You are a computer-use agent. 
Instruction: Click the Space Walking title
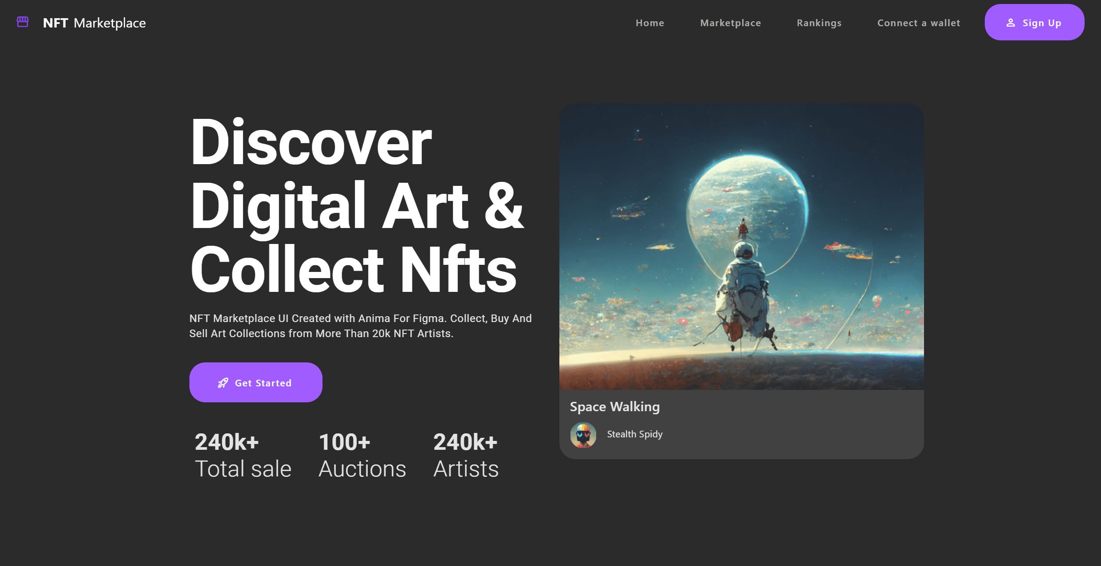coord(615,407)
